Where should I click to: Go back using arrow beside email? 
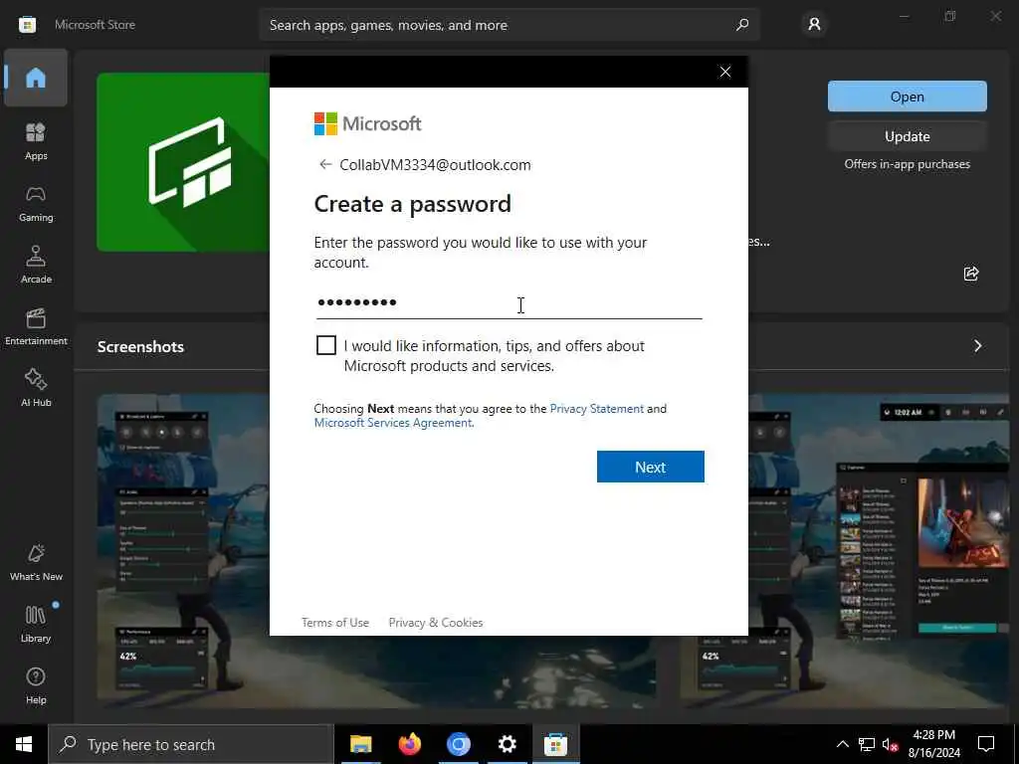pos(325,164)
